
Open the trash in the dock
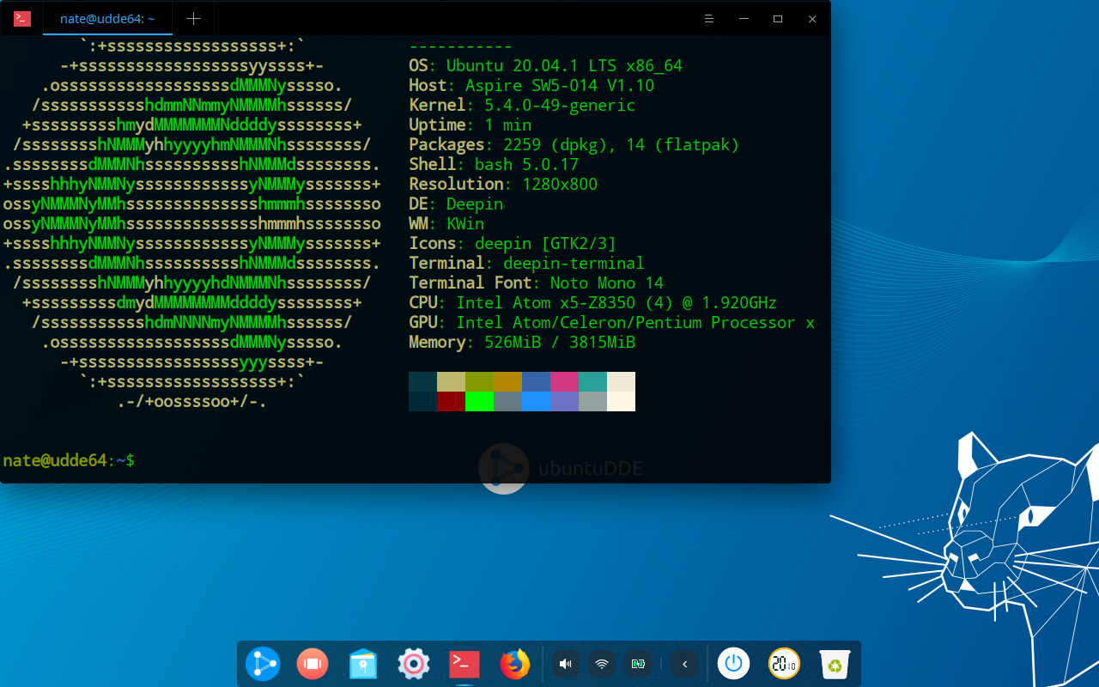835,664
